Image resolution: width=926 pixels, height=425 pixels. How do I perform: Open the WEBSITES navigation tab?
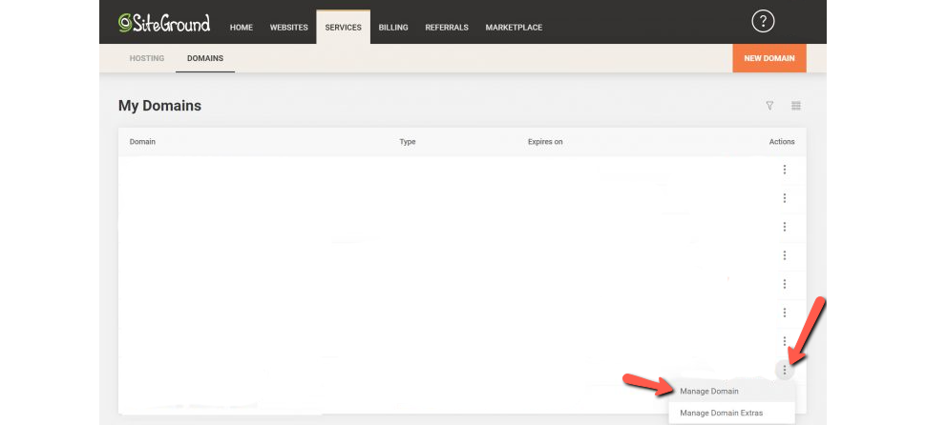289,28
